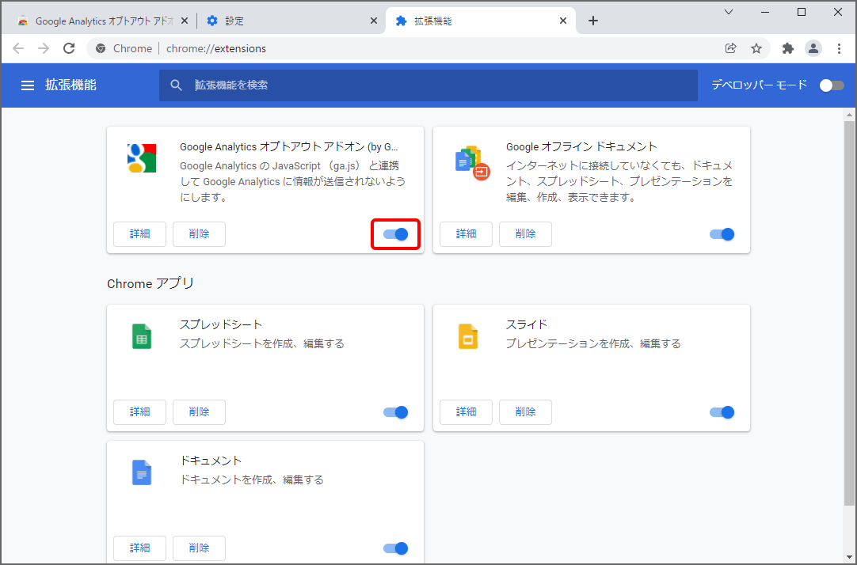Click the green スプレッドシート app icon

click(142, 336)
